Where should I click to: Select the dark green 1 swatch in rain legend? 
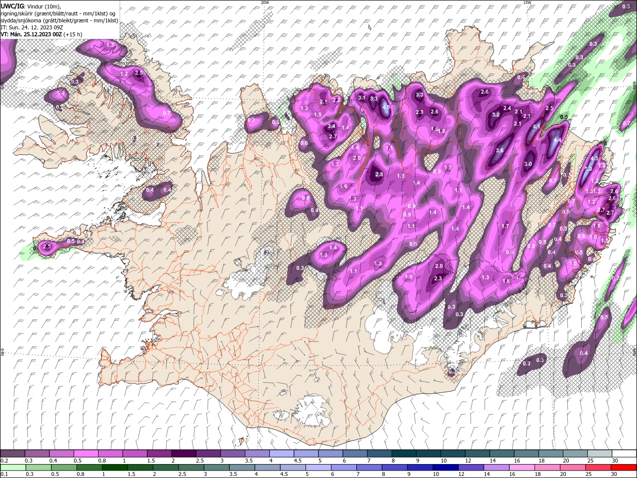[114, 468]
